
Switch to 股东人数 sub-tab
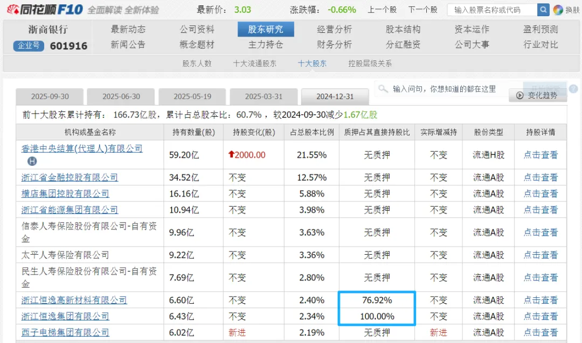tap(197, 64)
